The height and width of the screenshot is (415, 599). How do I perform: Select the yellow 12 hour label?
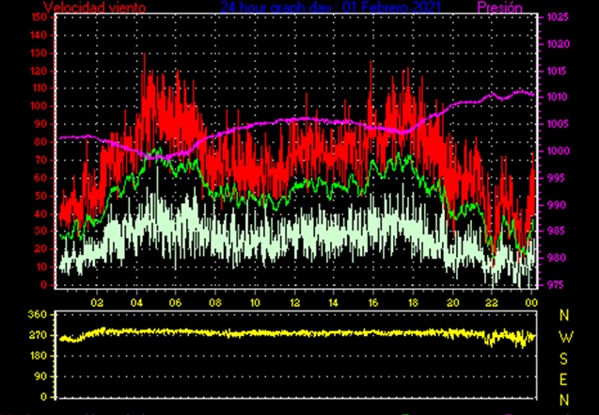(x=294, y=303)
